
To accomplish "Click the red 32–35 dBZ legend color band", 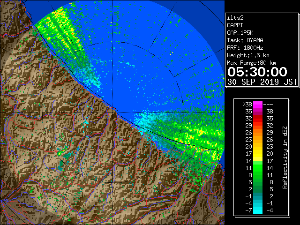I will [258, 119].
